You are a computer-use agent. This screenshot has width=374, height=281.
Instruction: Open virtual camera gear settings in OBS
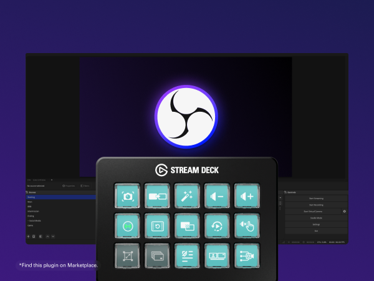click(345, 211)
